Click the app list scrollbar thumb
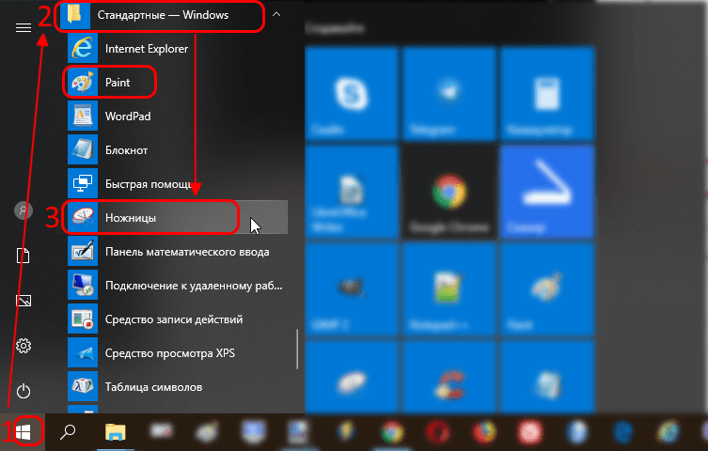The width and height of the screenshot is (708, 451). point(297,350)
